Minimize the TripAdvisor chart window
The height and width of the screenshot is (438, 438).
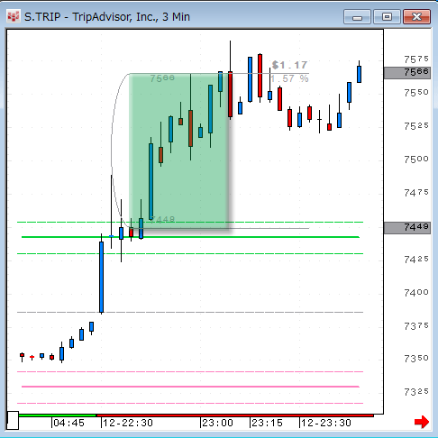point(357,17)
